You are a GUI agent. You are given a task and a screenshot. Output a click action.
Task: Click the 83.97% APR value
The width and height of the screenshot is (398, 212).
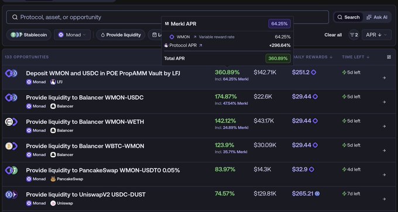225,169
